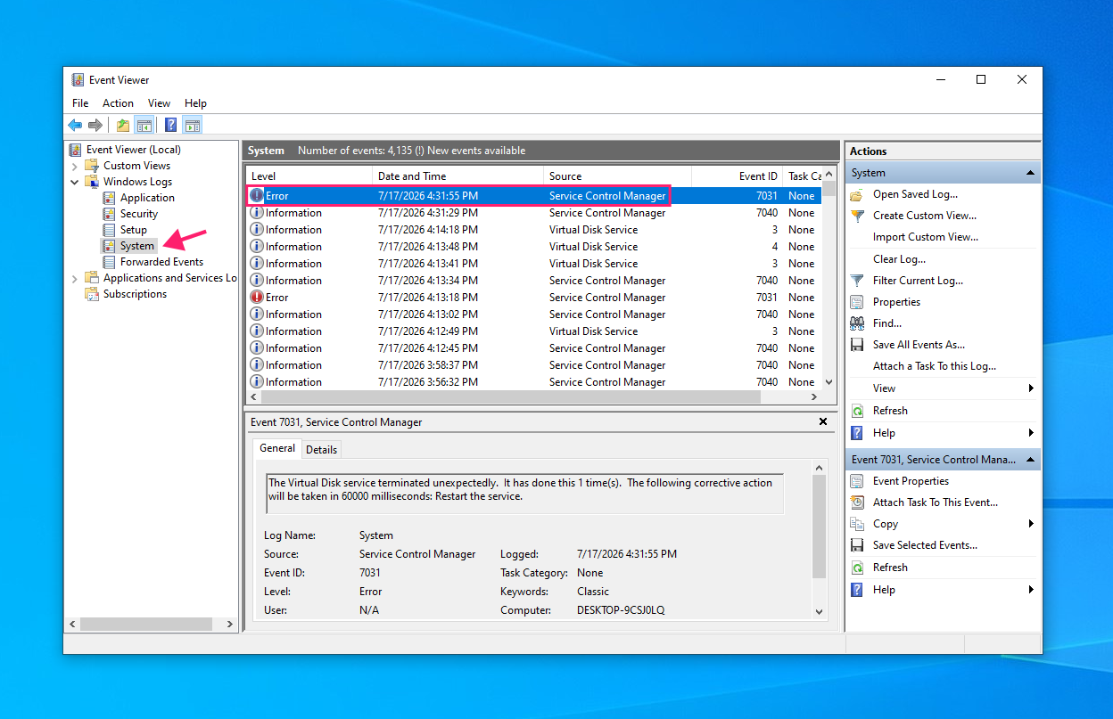Click Import Custom View action

click(x=925, y=237)
